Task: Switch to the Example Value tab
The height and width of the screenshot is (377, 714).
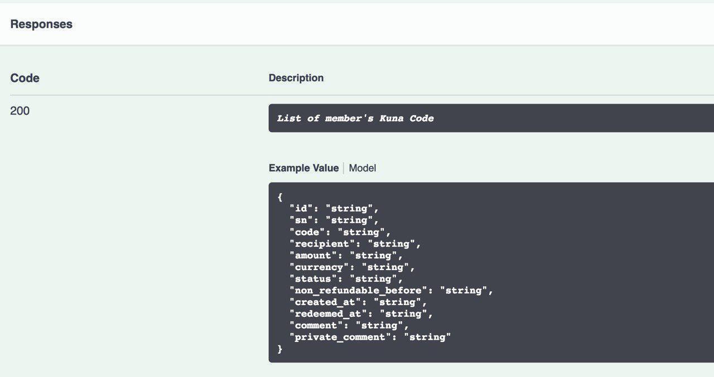Action: (x=303, y=168)
